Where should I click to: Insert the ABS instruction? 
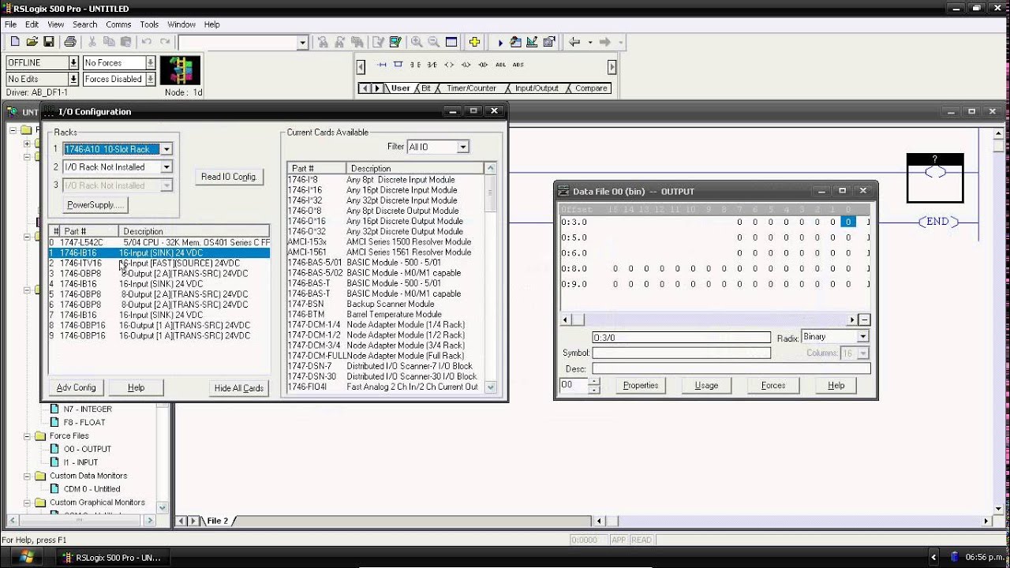point(518,65)
